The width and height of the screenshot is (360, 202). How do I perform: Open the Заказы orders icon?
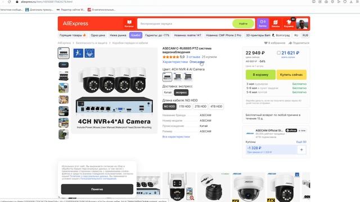pyautogui.click(x=276, y=24)
